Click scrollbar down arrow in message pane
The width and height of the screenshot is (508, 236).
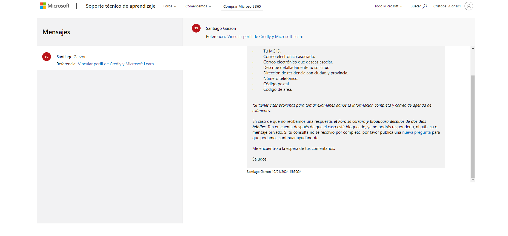(473, 180)
